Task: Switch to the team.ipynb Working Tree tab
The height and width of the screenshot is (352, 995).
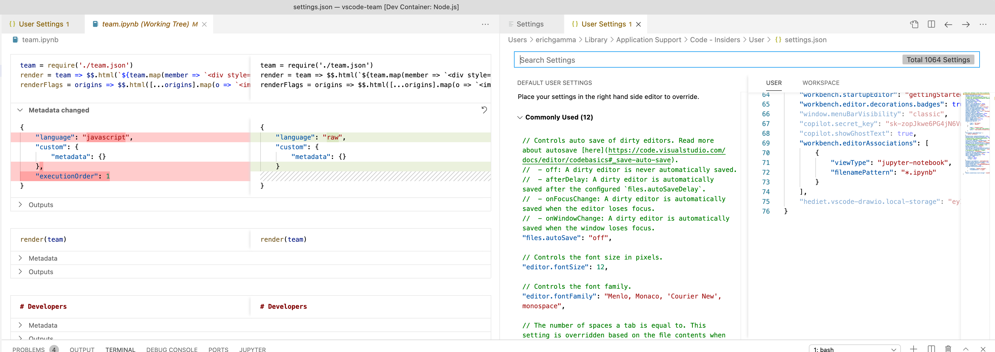Action: point(145,24)
